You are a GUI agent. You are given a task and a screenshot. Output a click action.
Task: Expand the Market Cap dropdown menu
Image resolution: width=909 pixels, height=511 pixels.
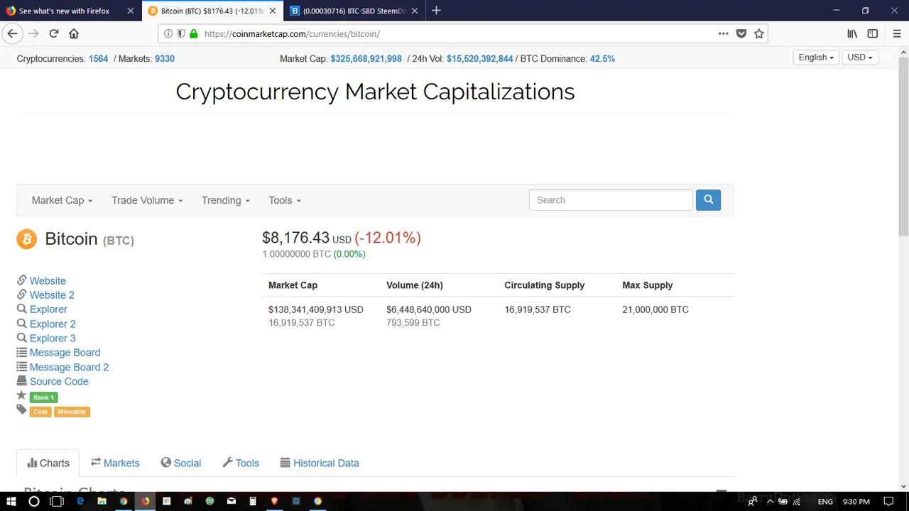(62, 200)
